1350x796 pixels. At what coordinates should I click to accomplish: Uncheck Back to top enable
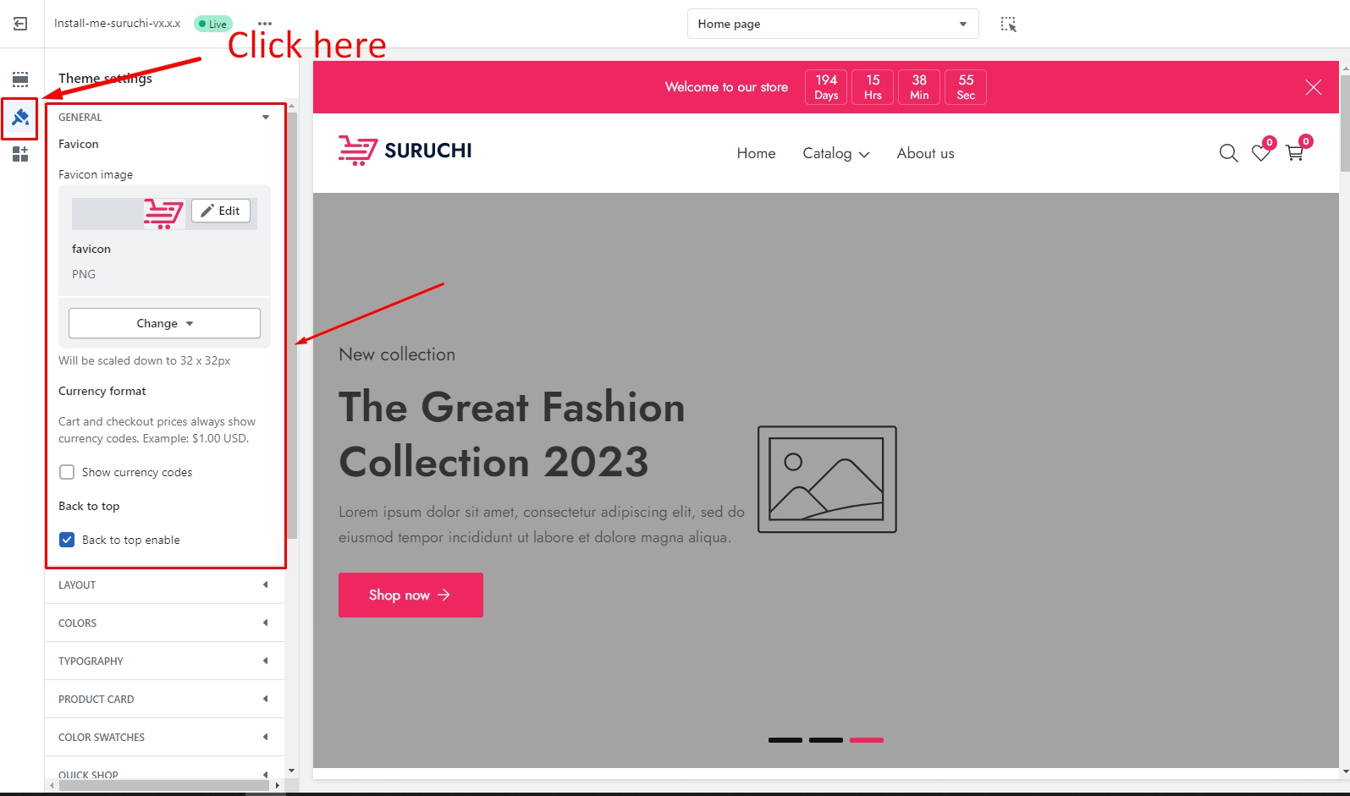[67, 540]
